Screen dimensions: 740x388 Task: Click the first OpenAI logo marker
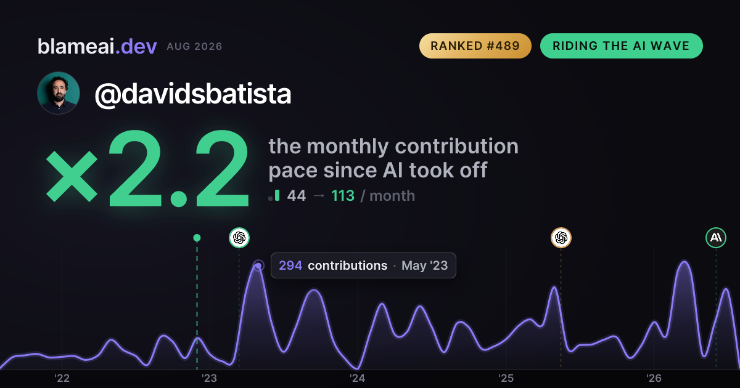(239, 238)
